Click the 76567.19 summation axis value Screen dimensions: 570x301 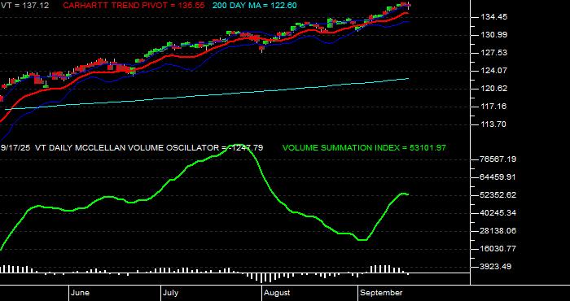(498, 159)
